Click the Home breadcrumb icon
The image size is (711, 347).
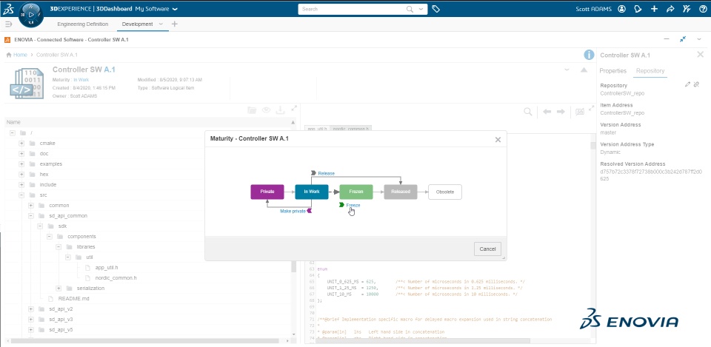tap(9, 55)
